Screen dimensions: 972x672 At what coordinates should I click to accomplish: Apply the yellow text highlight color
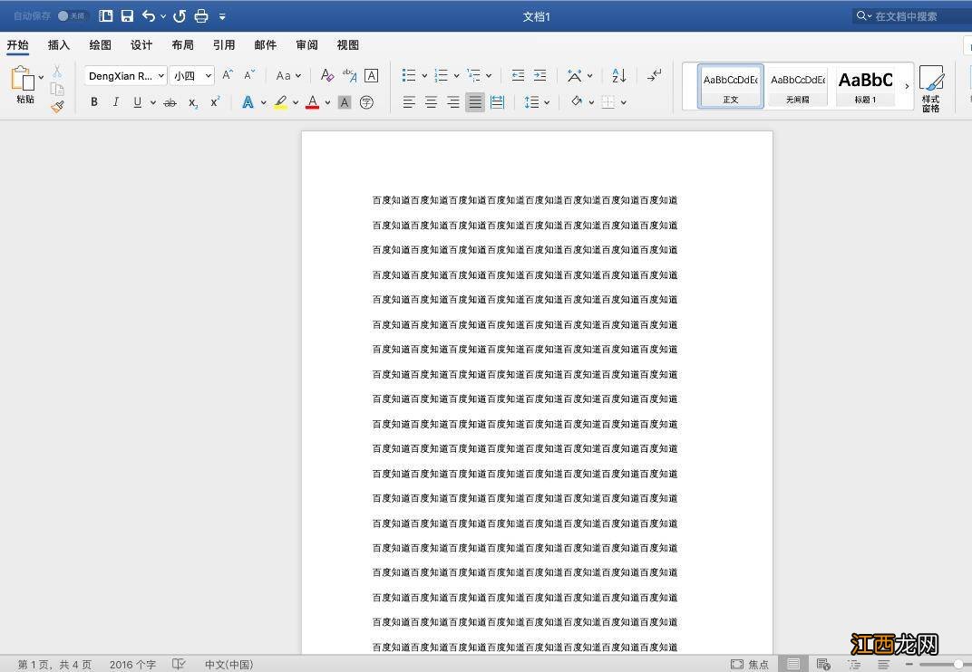tap(280, 102)
